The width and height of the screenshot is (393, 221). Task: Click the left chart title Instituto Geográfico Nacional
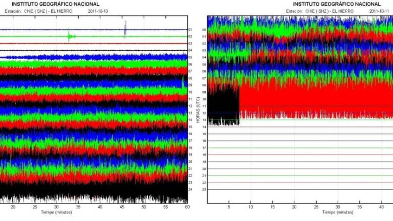(55, 4)
